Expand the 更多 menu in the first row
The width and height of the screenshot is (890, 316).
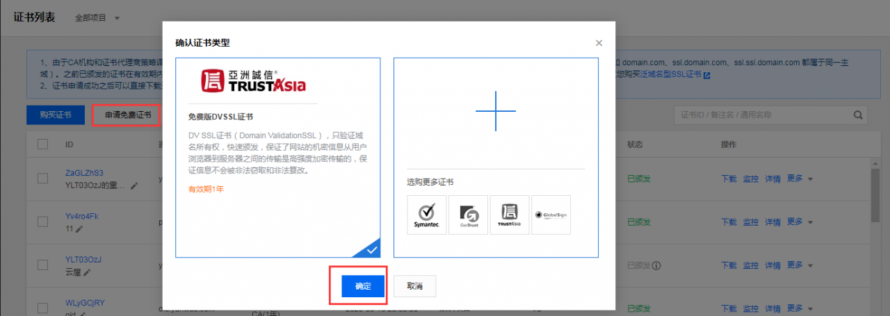click(x=800, y=178)
